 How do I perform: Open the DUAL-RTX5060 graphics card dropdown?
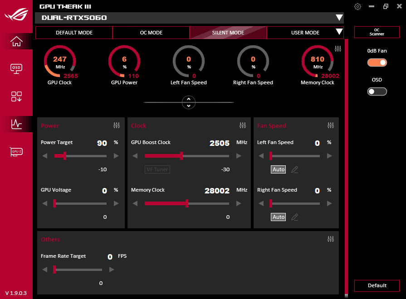(x=339, y=18)
